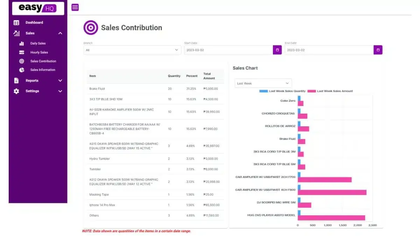Click the Sales chart icon in sidebar
The width and height of the screenshot is (420, 236).
[x=16, y=33]
